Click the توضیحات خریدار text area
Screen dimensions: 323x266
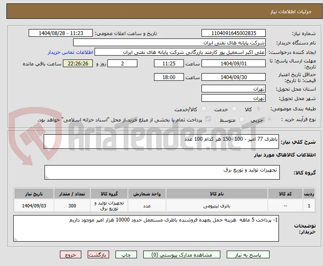click(146, 228)
